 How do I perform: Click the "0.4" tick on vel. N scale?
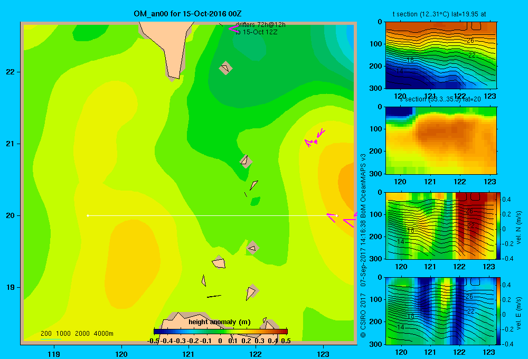pos(506,200)
